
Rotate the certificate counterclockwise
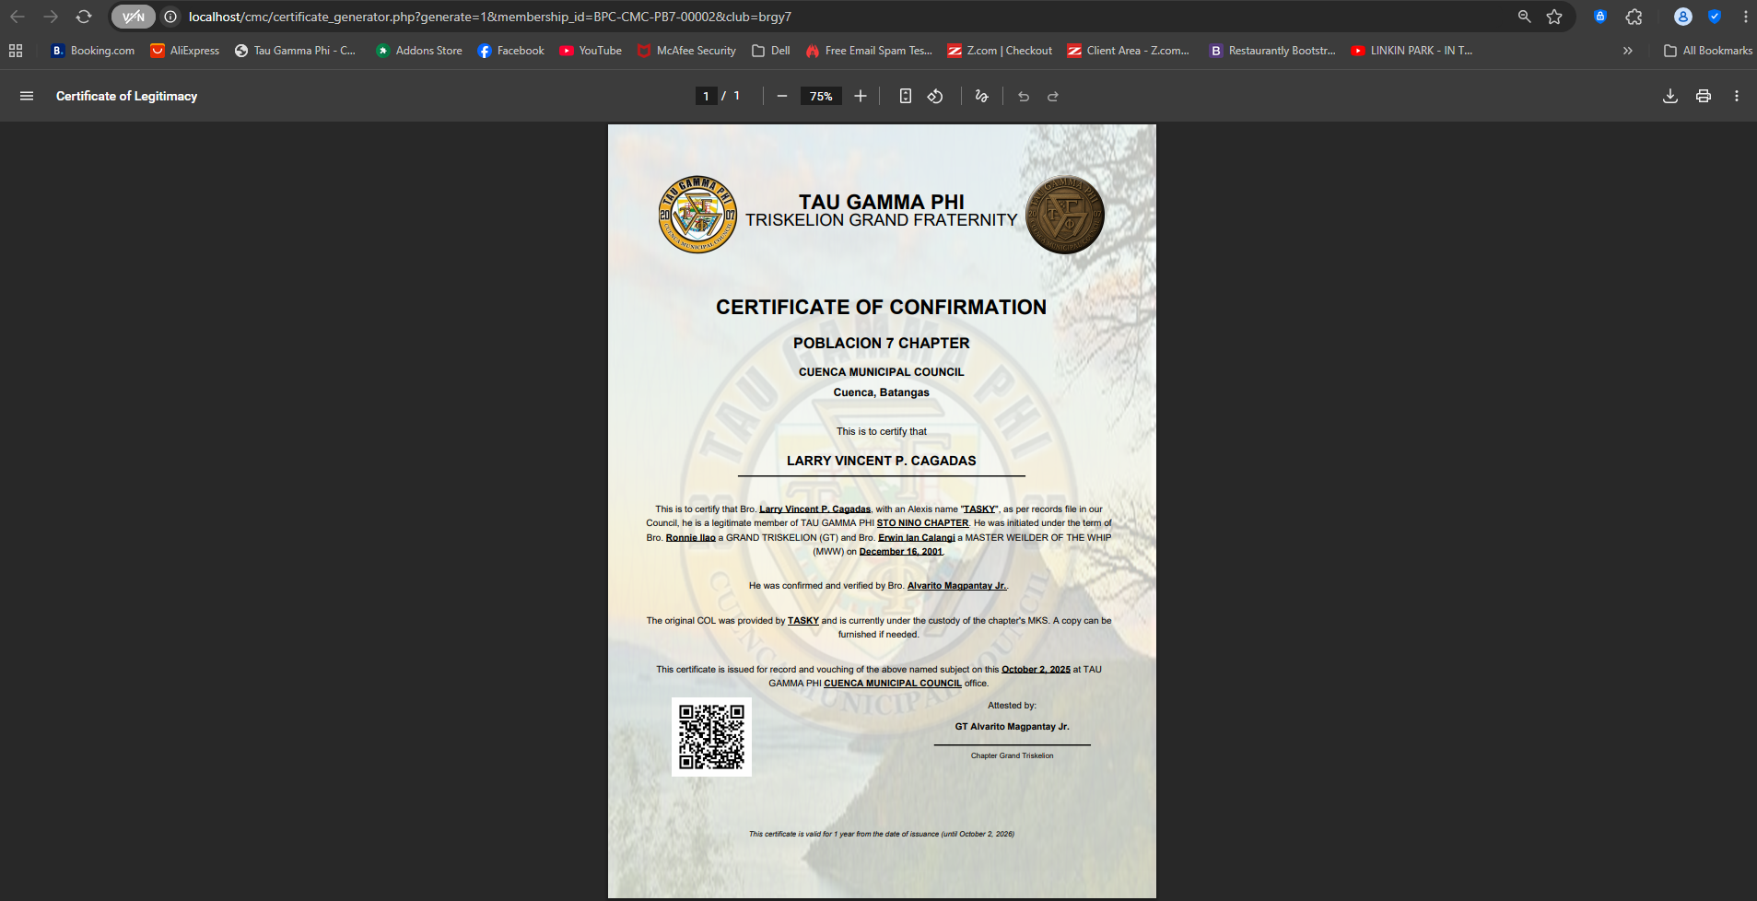point(935,96)
